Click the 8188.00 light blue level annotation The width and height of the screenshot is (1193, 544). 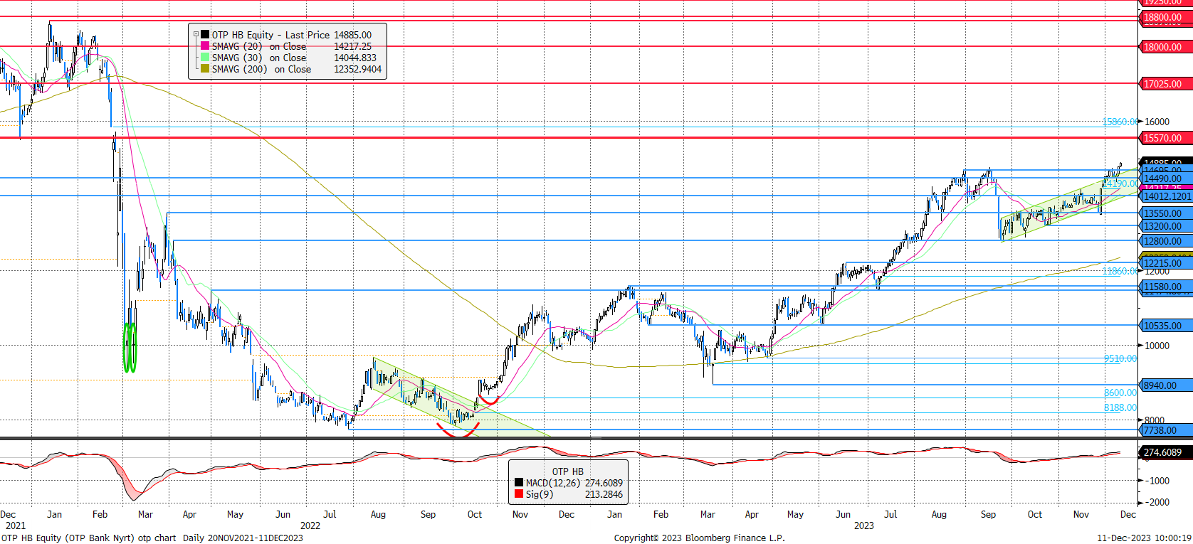tap(1120, 407)
